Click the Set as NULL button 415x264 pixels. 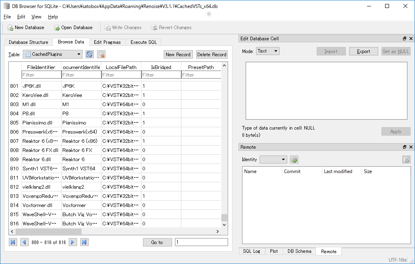click(x=396, y=51)
